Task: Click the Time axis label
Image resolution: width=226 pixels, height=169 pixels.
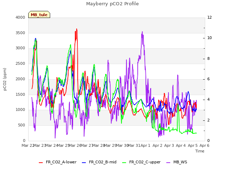Action: [x=200, y=151]
